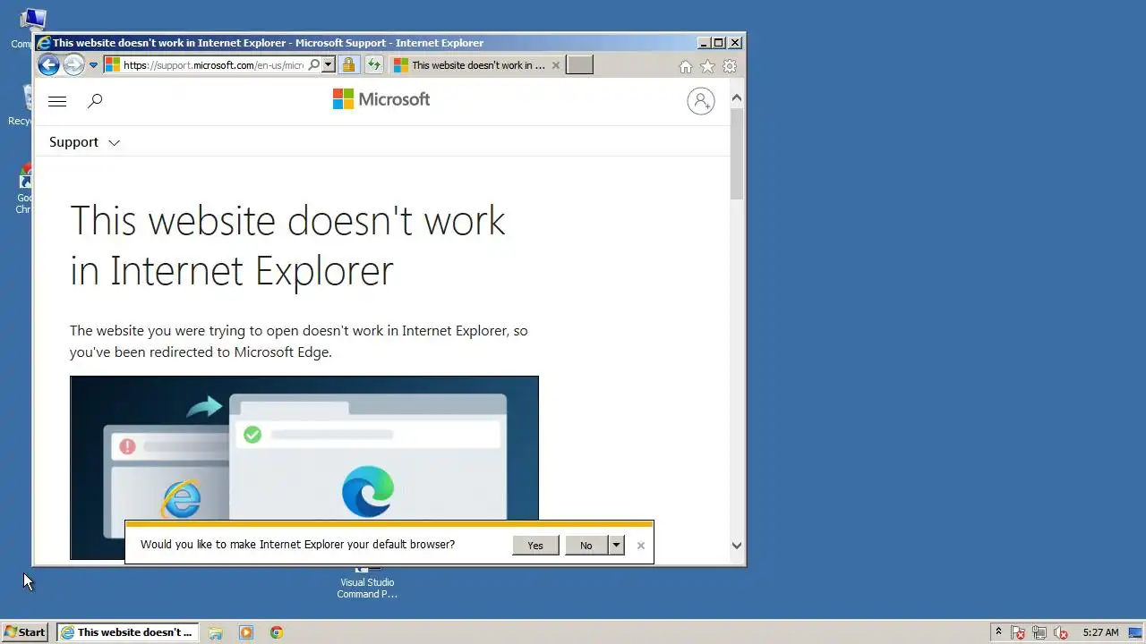This screenshot has height=644, width=1146.
Task: Open Windows Explorer from the taskbar
Action: point(216,632)
